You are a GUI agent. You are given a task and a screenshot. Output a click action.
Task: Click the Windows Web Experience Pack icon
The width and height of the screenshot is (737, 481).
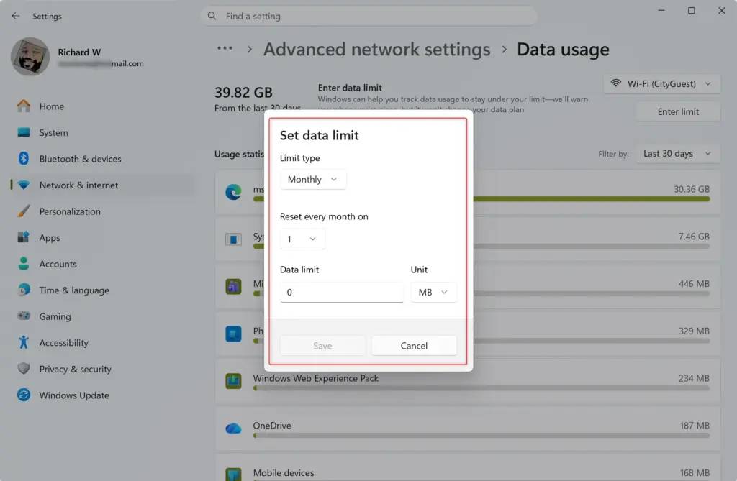point(233,380)
